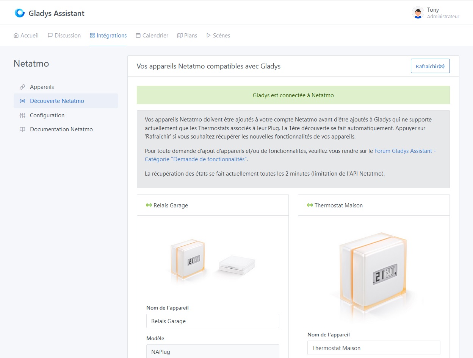Select Découverte Netatmo in the sidebar
473x358 pixels.
point(57,101)
